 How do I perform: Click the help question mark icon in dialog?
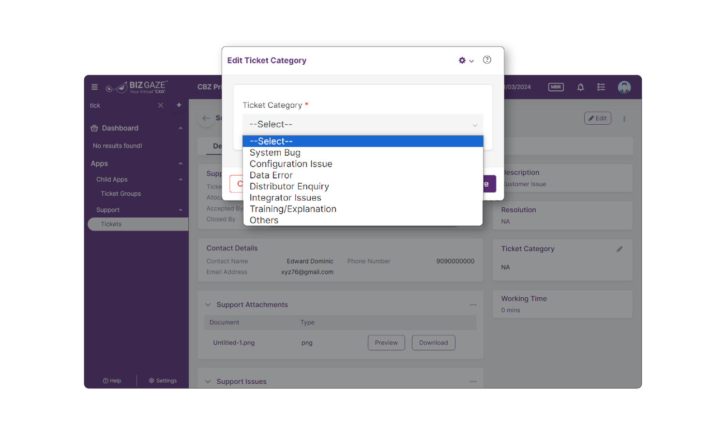(x=487, y=60)
